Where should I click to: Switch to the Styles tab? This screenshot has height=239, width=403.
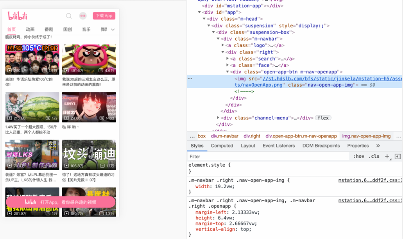[x=197, y=146]
